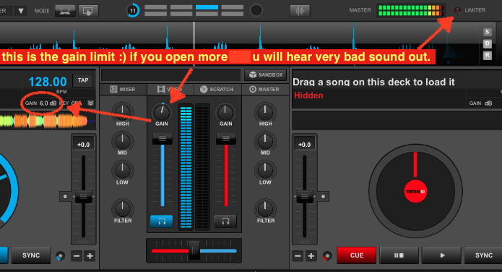The height and width of the screenshot is (272, 502).
Task: Click the TAP tempo button
Action: (83, 80)
